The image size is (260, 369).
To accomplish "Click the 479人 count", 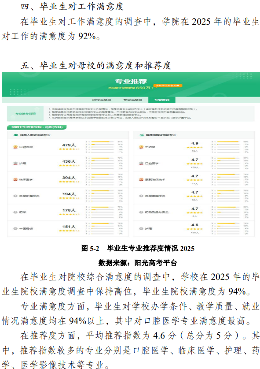I will click(69, 145).
